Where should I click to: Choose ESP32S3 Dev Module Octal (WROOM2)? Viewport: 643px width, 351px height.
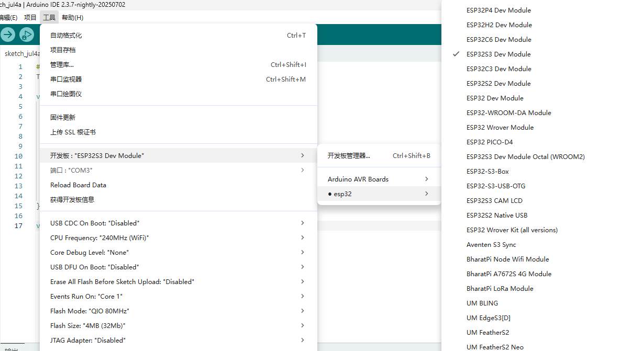[x=542, y=157]
